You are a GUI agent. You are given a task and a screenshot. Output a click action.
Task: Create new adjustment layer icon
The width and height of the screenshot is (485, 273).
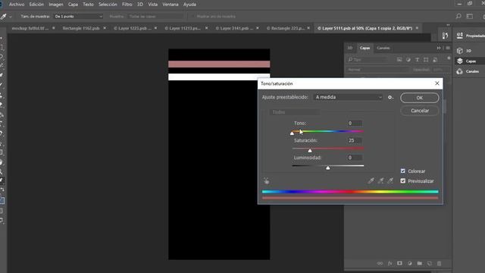coord(409,263)
